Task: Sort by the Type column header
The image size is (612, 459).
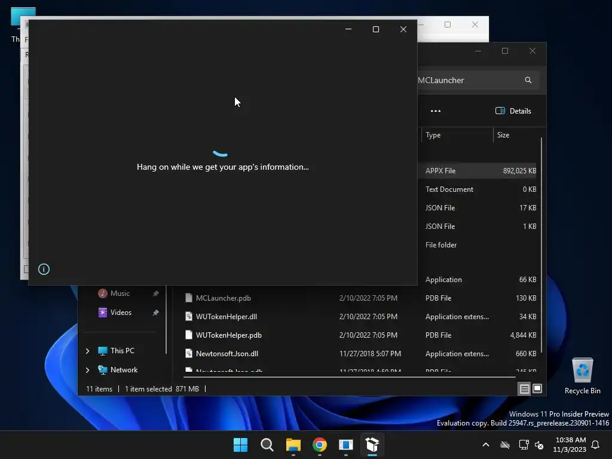Action: (457, 134)
